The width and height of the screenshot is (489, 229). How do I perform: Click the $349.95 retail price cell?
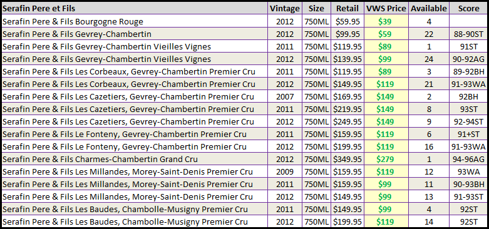tap(347, 159)
